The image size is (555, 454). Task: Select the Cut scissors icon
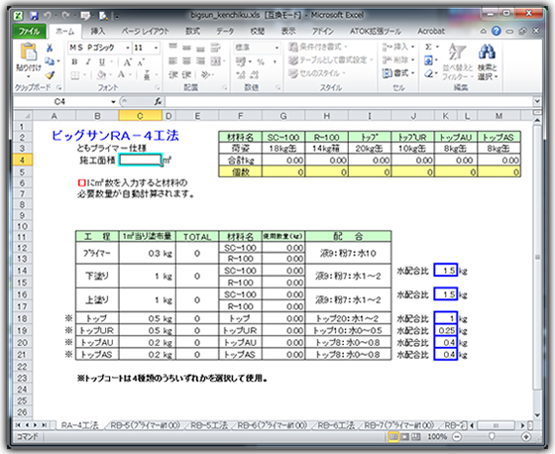(50, 48)
